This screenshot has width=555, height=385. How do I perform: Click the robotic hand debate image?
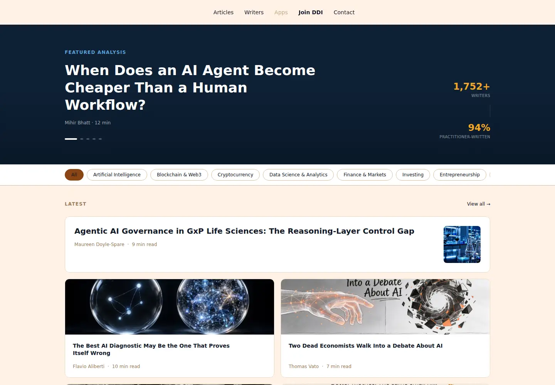pos(385,307)
